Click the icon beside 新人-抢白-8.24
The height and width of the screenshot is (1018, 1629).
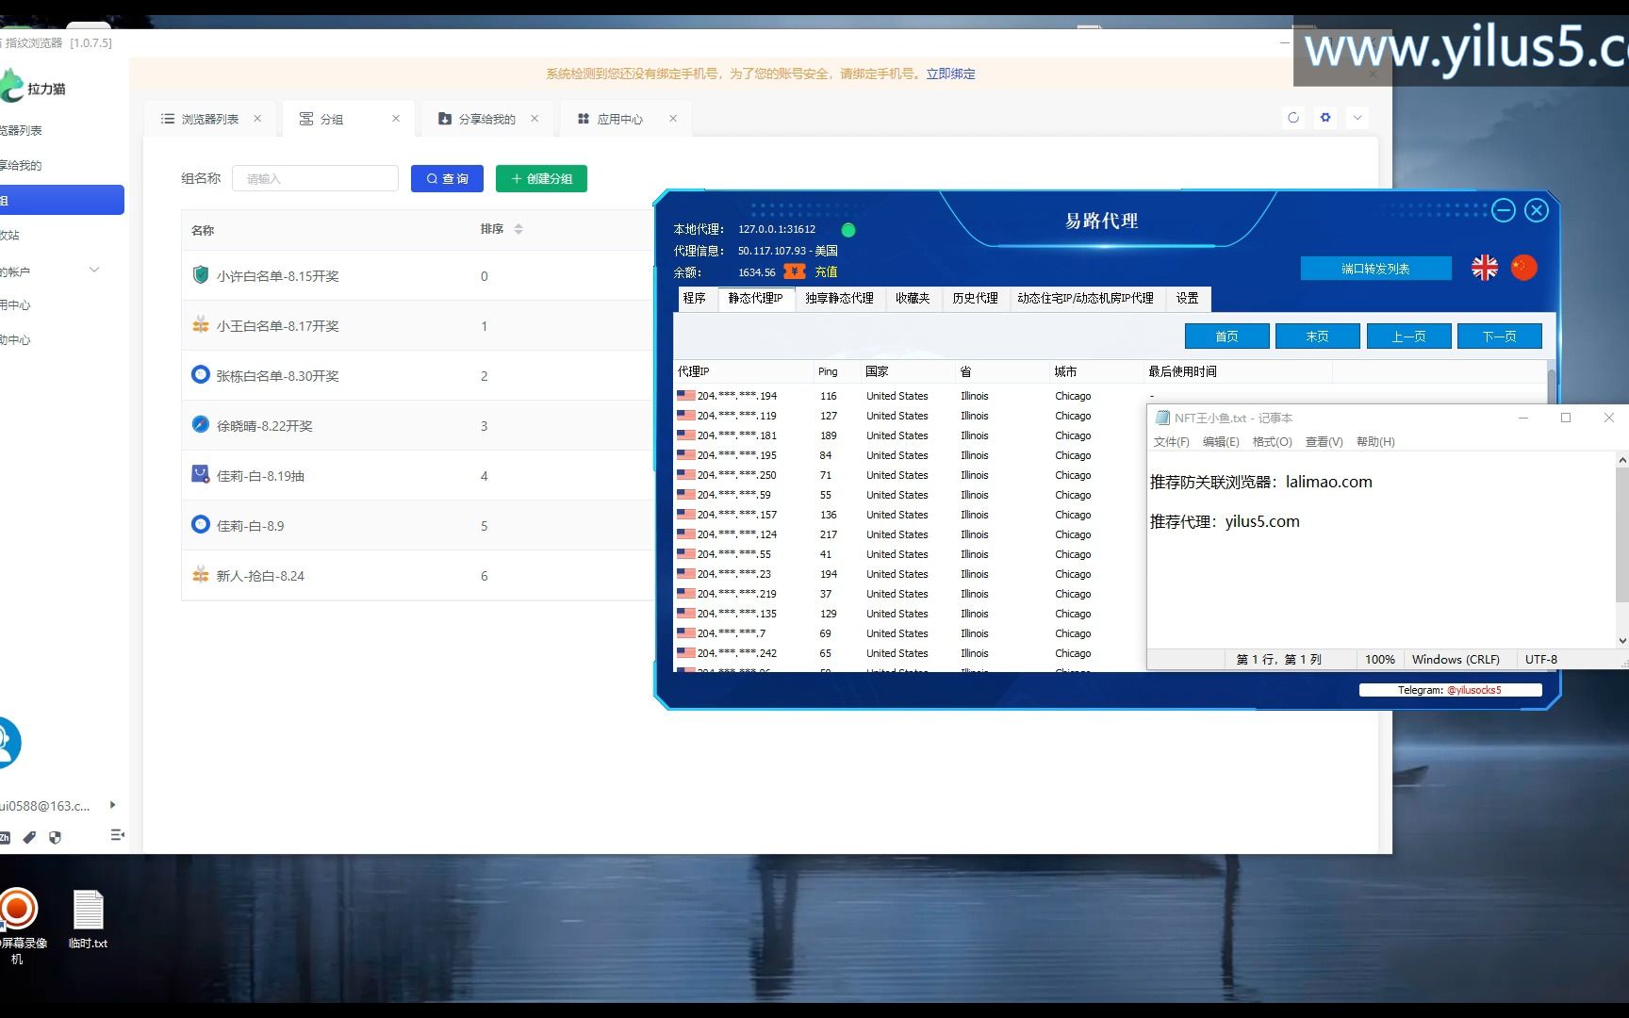(x=200, y=574)
